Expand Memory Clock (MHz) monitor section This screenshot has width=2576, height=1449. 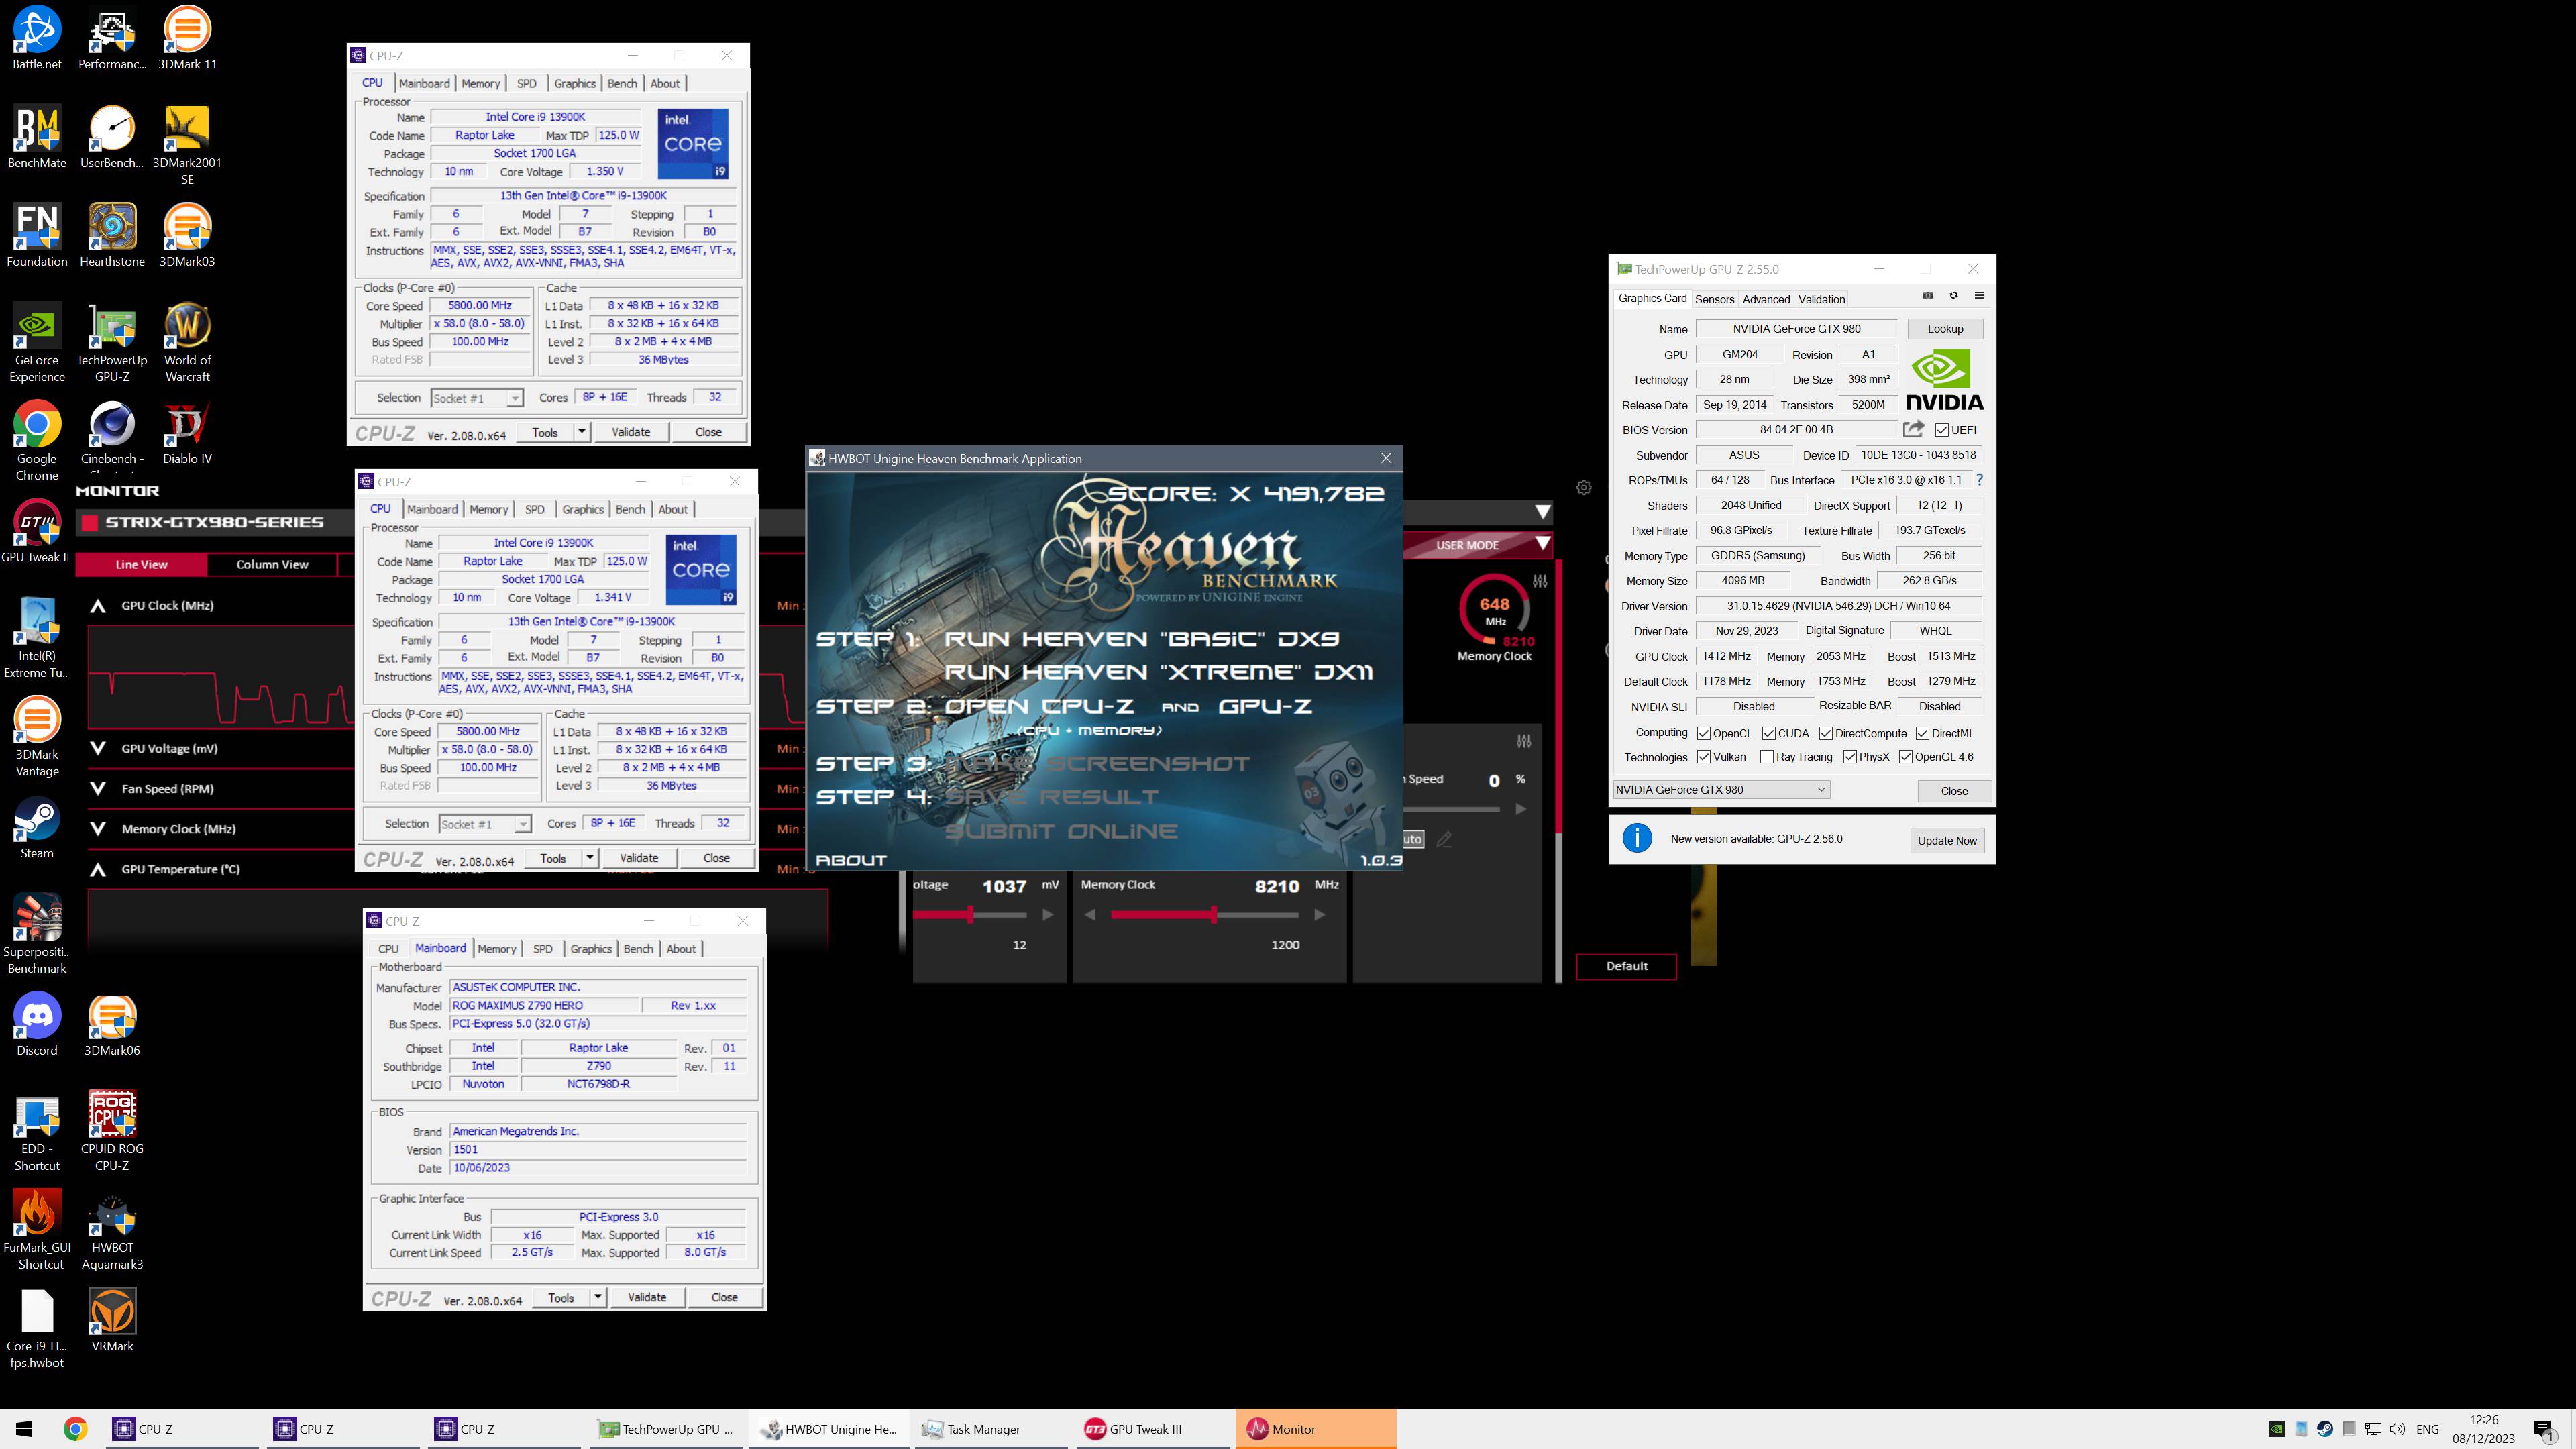[x=98, y=829]
